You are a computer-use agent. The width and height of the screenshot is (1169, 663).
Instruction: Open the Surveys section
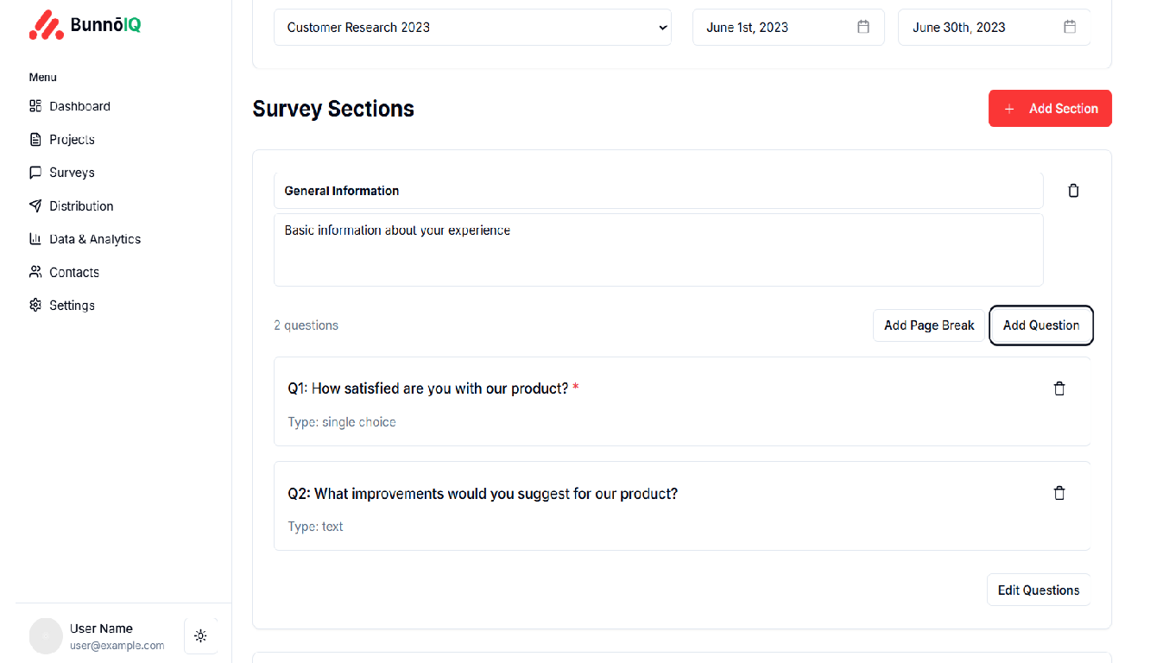point(72,172)
